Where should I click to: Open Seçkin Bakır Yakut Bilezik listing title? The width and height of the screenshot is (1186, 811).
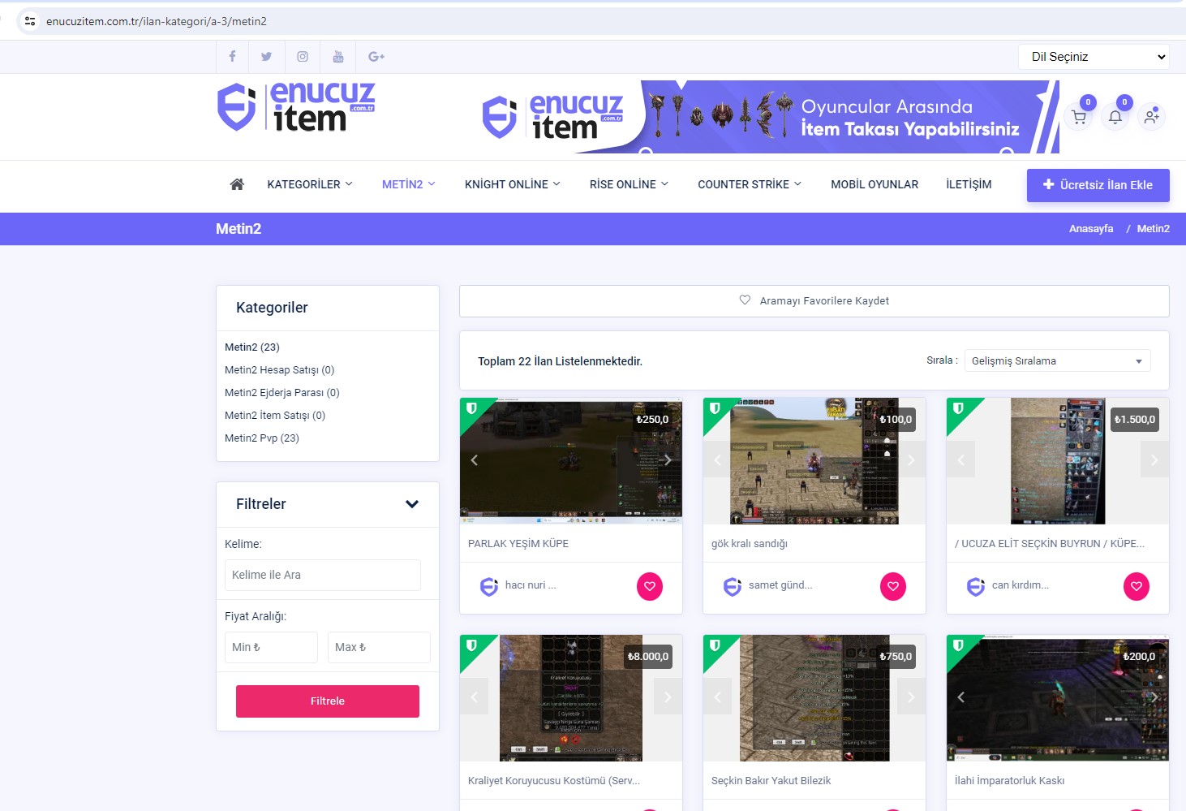771,781
